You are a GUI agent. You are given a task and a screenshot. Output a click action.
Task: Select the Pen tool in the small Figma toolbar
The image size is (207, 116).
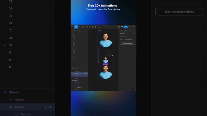86,27
